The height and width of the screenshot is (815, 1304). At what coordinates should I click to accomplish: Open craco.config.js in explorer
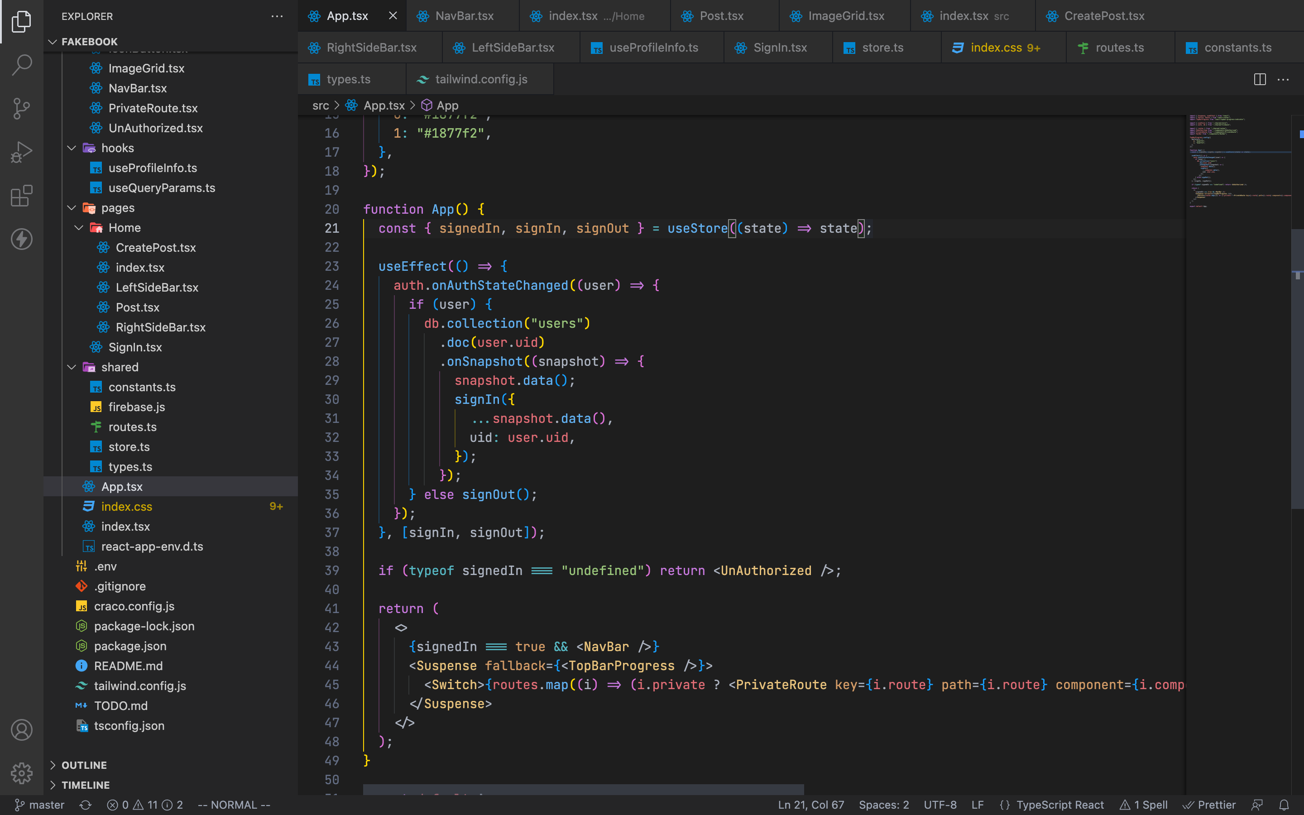coord(170,606)
